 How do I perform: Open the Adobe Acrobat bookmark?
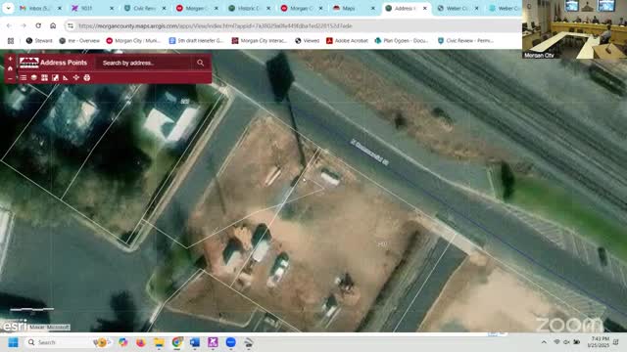click(x=347, y=40)
